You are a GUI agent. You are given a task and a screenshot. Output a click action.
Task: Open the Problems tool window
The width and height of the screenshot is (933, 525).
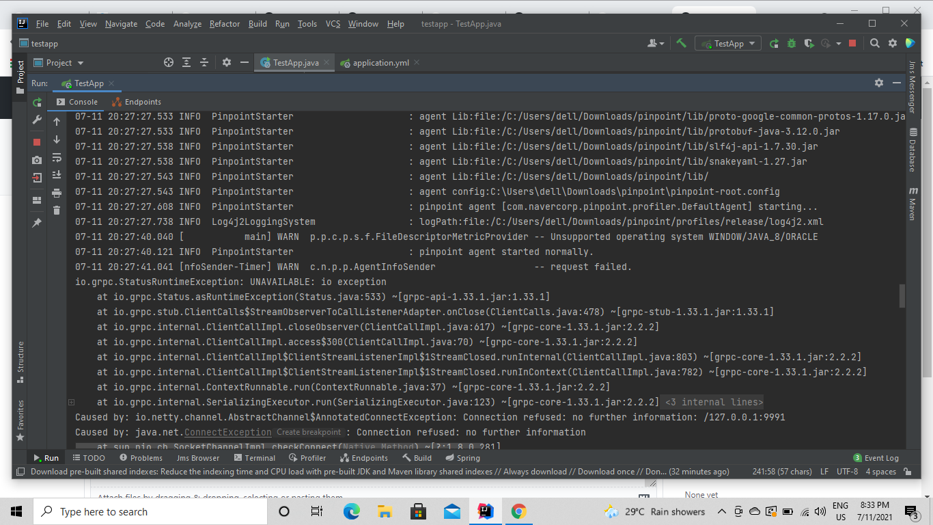pos(141,458)
